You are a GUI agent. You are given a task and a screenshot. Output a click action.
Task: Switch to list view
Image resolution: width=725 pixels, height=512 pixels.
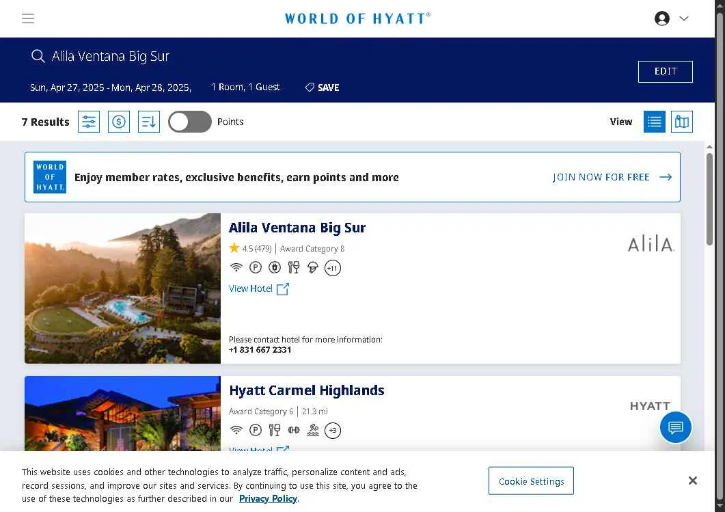654,122
